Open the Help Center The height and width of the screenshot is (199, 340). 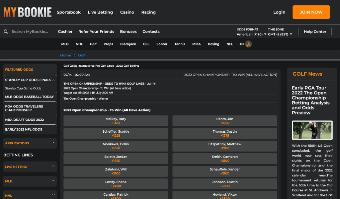coord(315,32)
